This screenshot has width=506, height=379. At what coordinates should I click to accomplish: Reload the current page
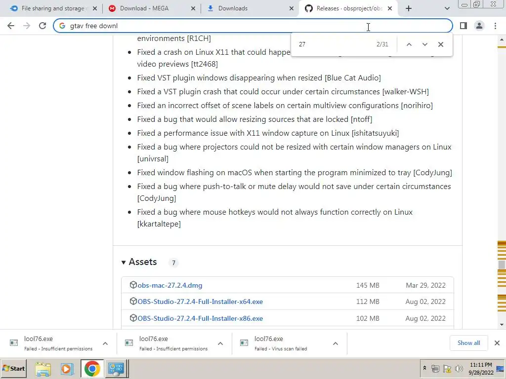(x=42, y=26)
